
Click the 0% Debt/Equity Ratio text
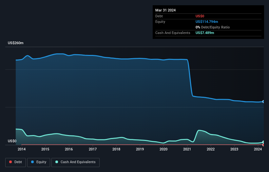pyautogui.click(x=213, y=27)
